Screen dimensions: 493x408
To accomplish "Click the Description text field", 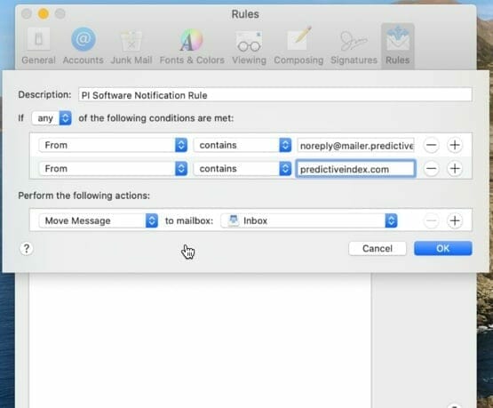I will point(275,95).
